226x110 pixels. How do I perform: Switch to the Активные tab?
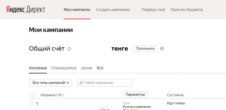click(x=38, y=68)
